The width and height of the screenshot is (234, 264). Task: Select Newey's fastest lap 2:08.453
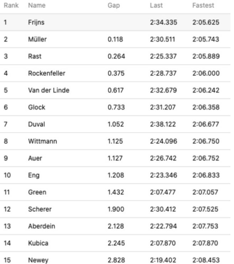206,260
